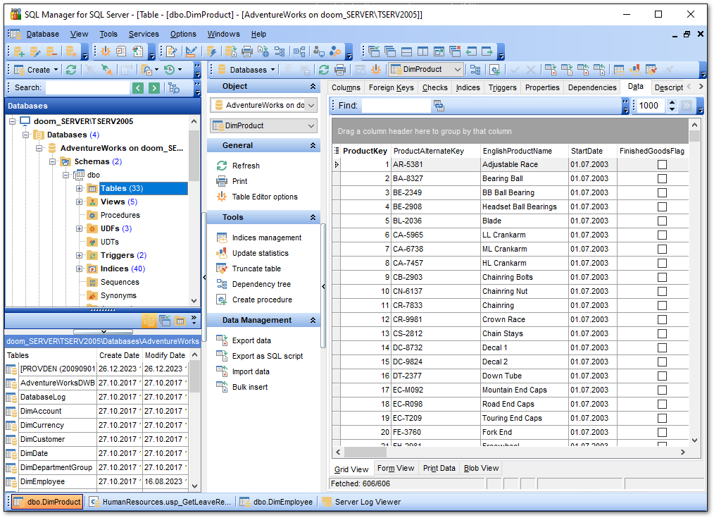Click the Print icon under General
The height and width of the screenshot is (518, 714).
[222, 181]
